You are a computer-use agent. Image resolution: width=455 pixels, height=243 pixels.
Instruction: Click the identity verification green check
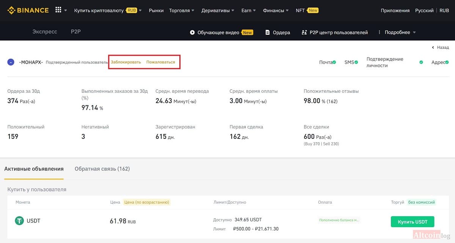coord(421,62)
